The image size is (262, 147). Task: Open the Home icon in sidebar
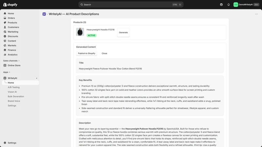[x=5, y=13]
